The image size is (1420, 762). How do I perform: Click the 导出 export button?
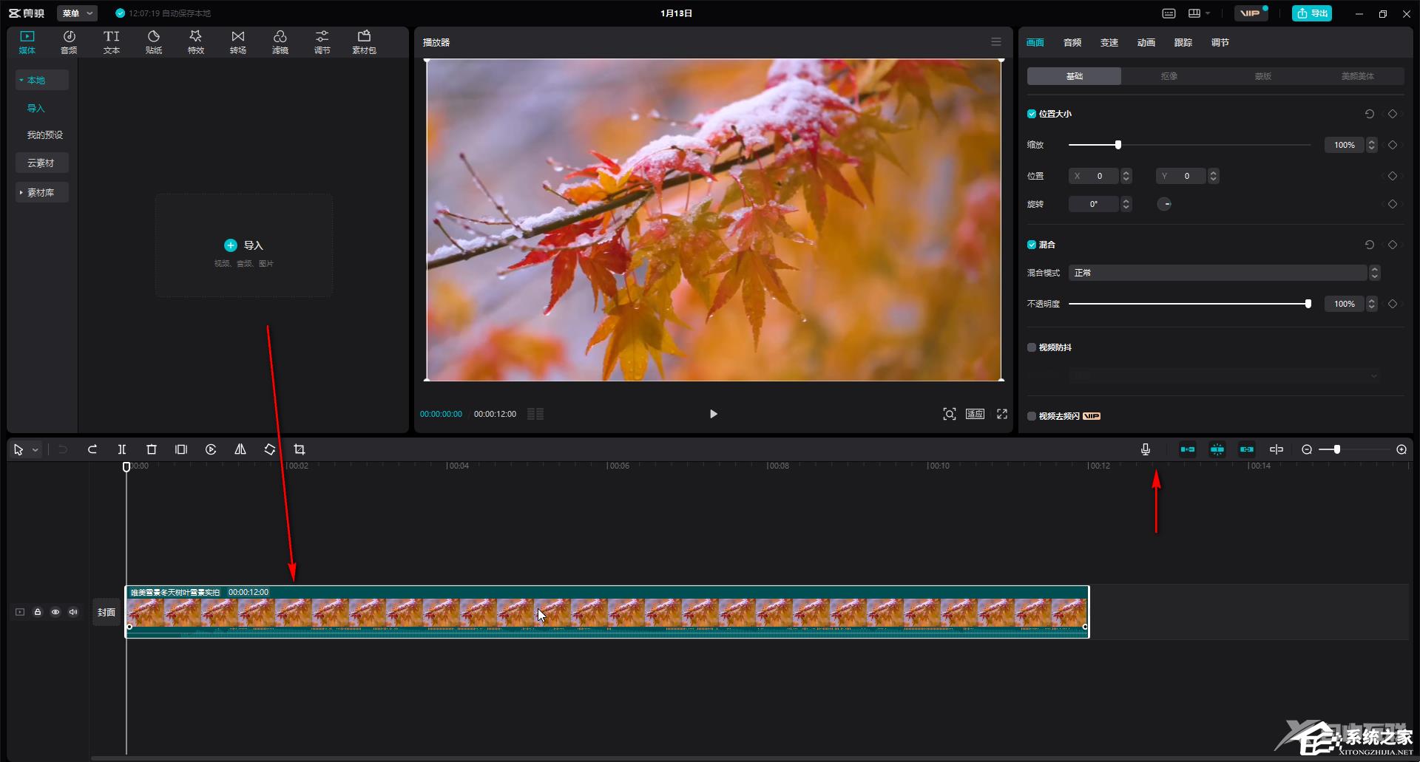[x=1312, y=13]
